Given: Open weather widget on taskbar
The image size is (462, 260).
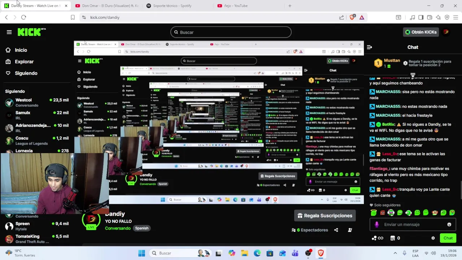Looking at the screenshot, I should point(20,253).
